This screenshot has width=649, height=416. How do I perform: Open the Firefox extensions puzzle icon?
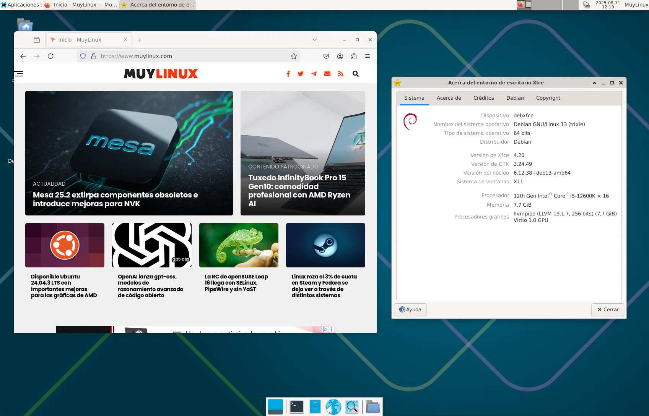coord(354,56)
